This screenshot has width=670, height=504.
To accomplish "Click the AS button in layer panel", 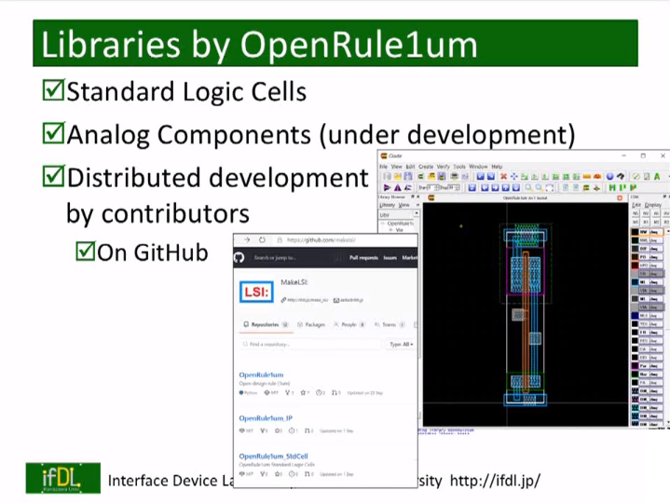I will pos(656,213).
